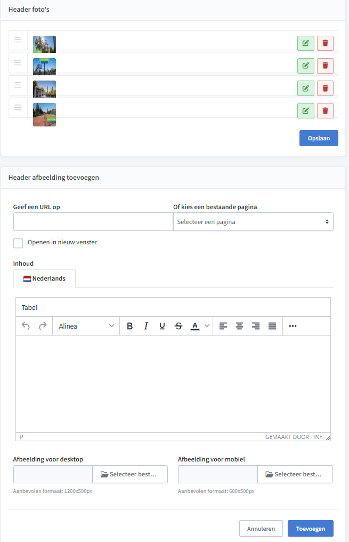Edit the first header photo
349x542 pixels.
[x=305, y=43]
